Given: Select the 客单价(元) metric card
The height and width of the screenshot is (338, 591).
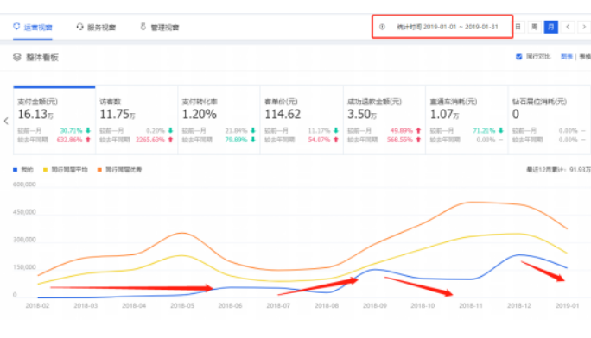Looking at the screenshot, I should pos(302,121).
